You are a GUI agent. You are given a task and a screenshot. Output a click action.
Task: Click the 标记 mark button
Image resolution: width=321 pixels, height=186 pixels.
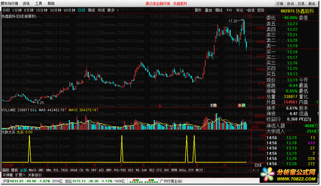pyautogui.click(x=240, y=10)
